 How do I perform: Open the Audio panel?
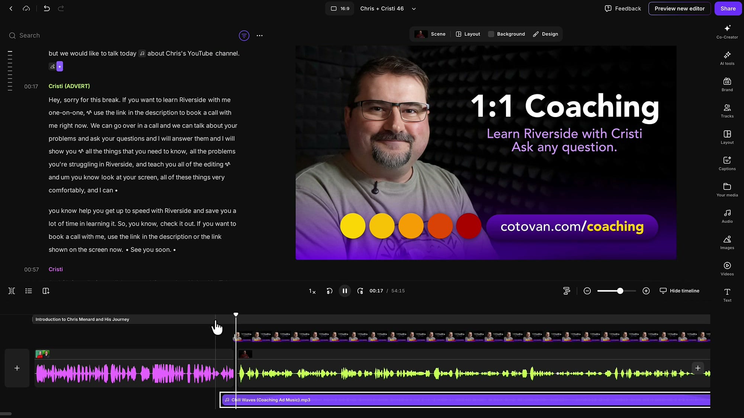click(x=727, y=216)
